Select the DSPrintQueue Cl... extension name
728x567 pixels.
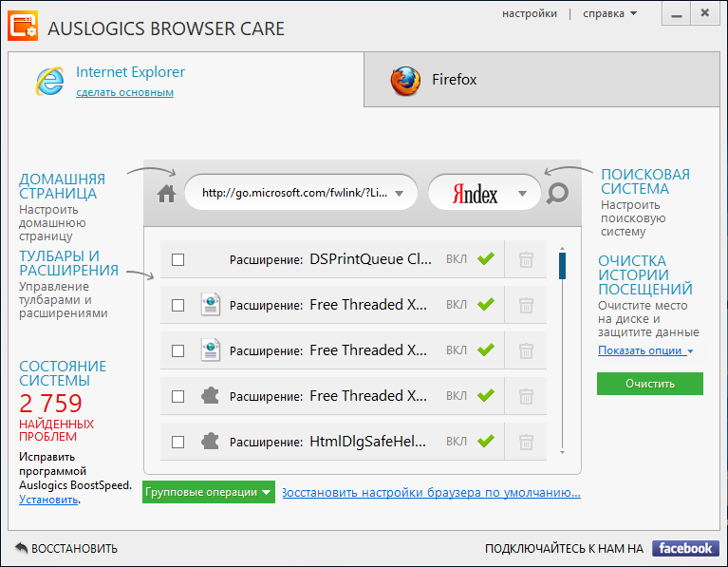[x=370, y=259]
